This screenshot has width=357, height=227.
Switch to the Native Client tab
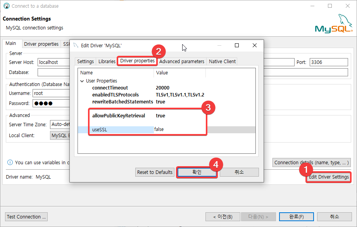222,62
